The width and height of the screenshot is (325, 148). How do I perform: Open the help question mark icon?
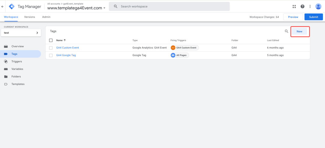click(x=302, y=6)
